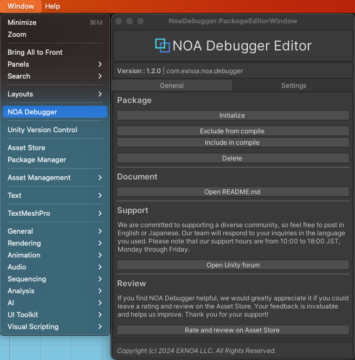Expand the Panels submenu arrow

pyautogui.click(x=100, y=65)
